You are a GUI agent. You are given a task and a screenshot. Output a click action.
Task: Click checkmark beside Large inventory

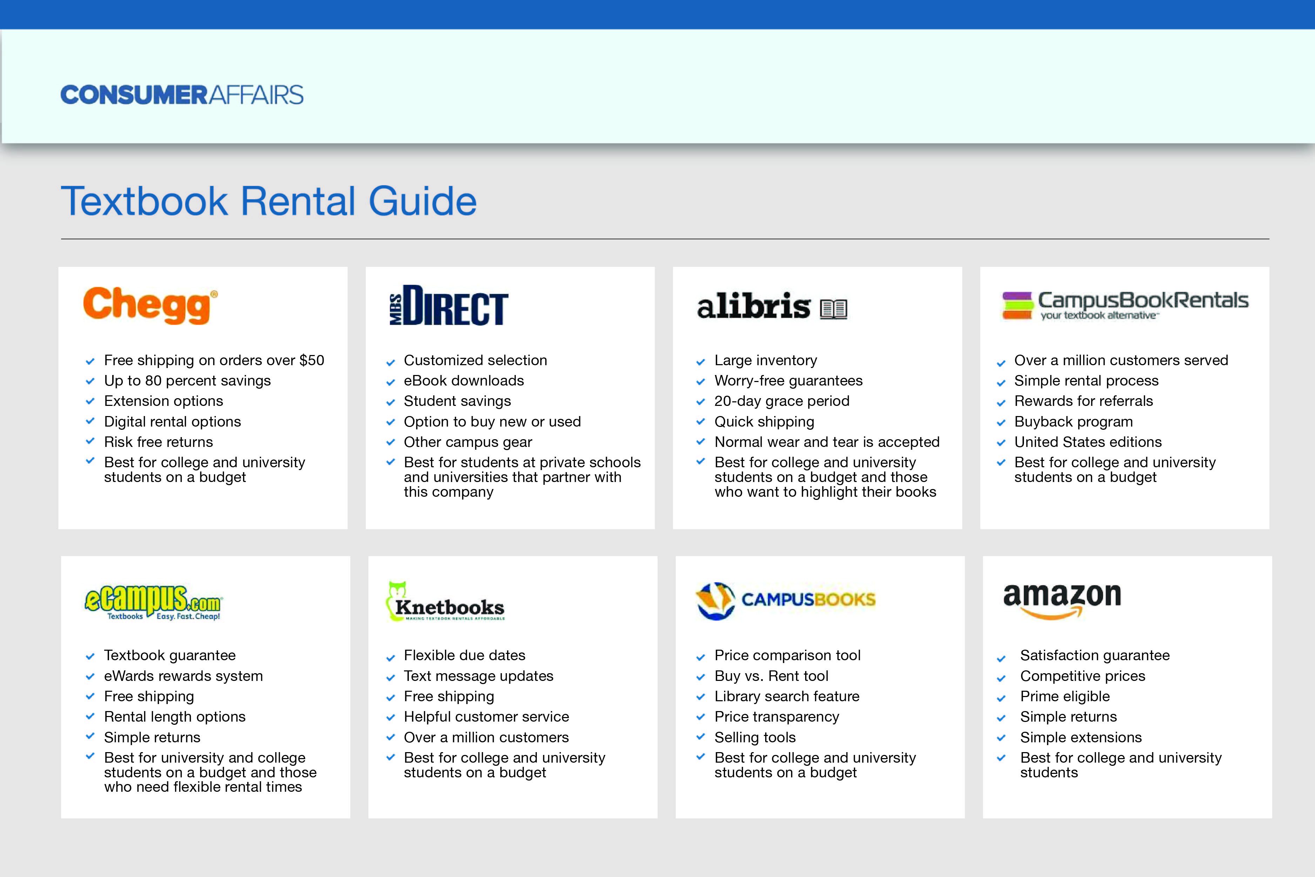pos(701,362)
